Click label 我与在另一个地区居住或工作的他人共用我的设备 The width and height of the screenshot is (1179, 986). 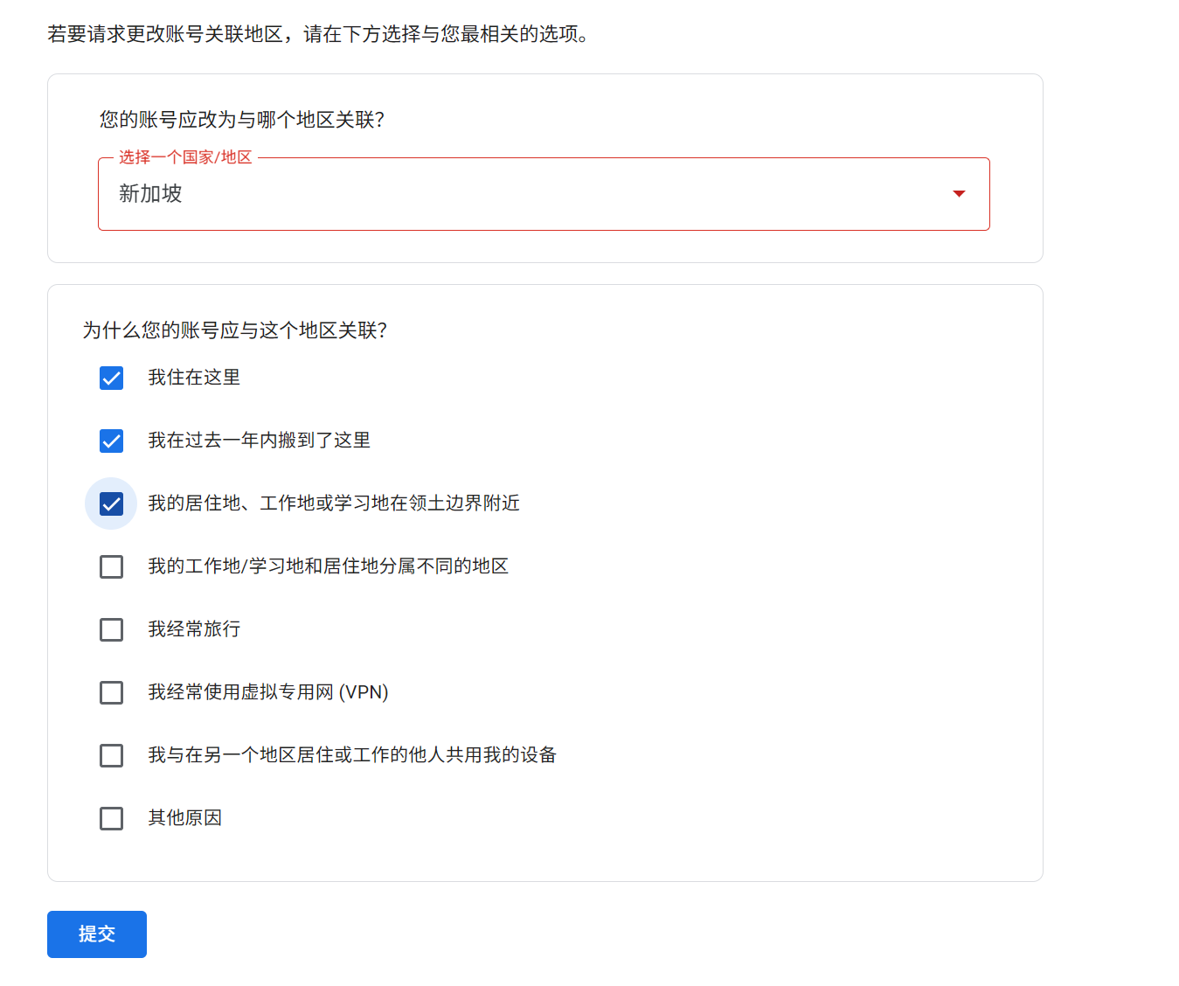[352, 755]
